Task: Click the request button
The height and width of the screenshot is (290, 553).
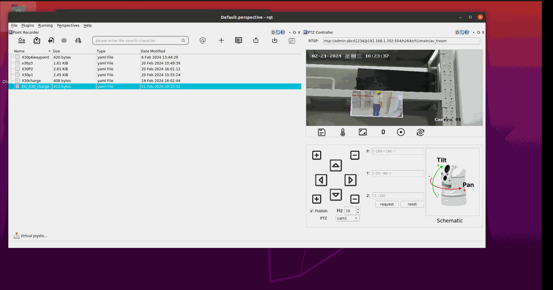Action: tap(387, 204)
